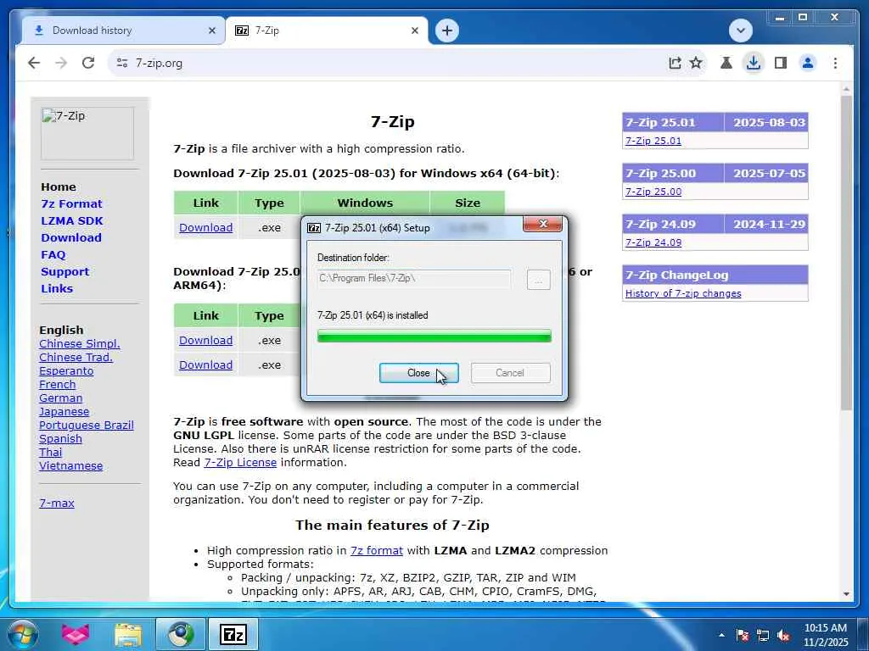Image resolution: width=869 pixels, height=651 pixels.
Task: Open the LZMA SDK sidebar link
Action: [72, 221]
